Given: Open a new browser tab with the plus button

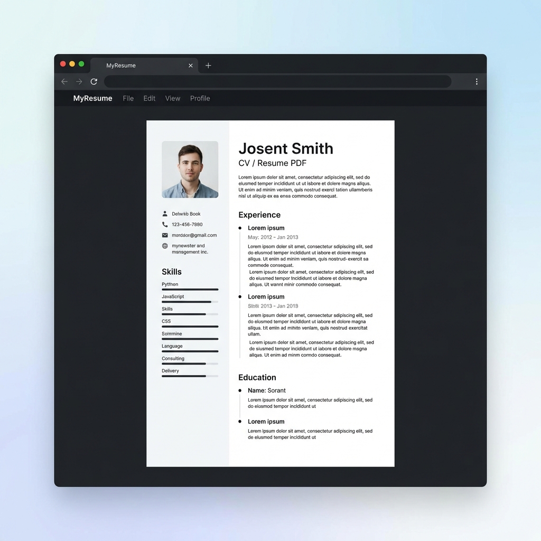Looking at the screenshot, I should [208, 65].
